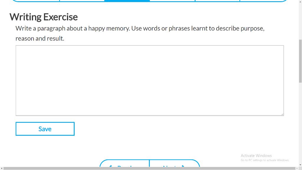The image size is (302, 170).
Task: Select the tab segment right after the active one
Action: point(172,1)
